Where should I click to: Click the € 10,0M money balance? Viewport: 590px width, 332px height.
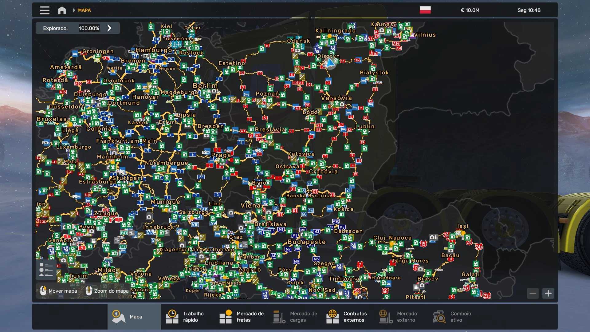(x=470, y=10)
